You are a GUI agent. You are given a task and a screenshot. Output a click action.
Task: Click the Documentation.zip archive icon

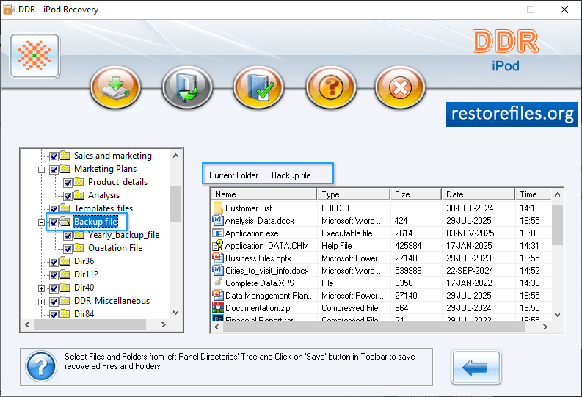[218, 307]
